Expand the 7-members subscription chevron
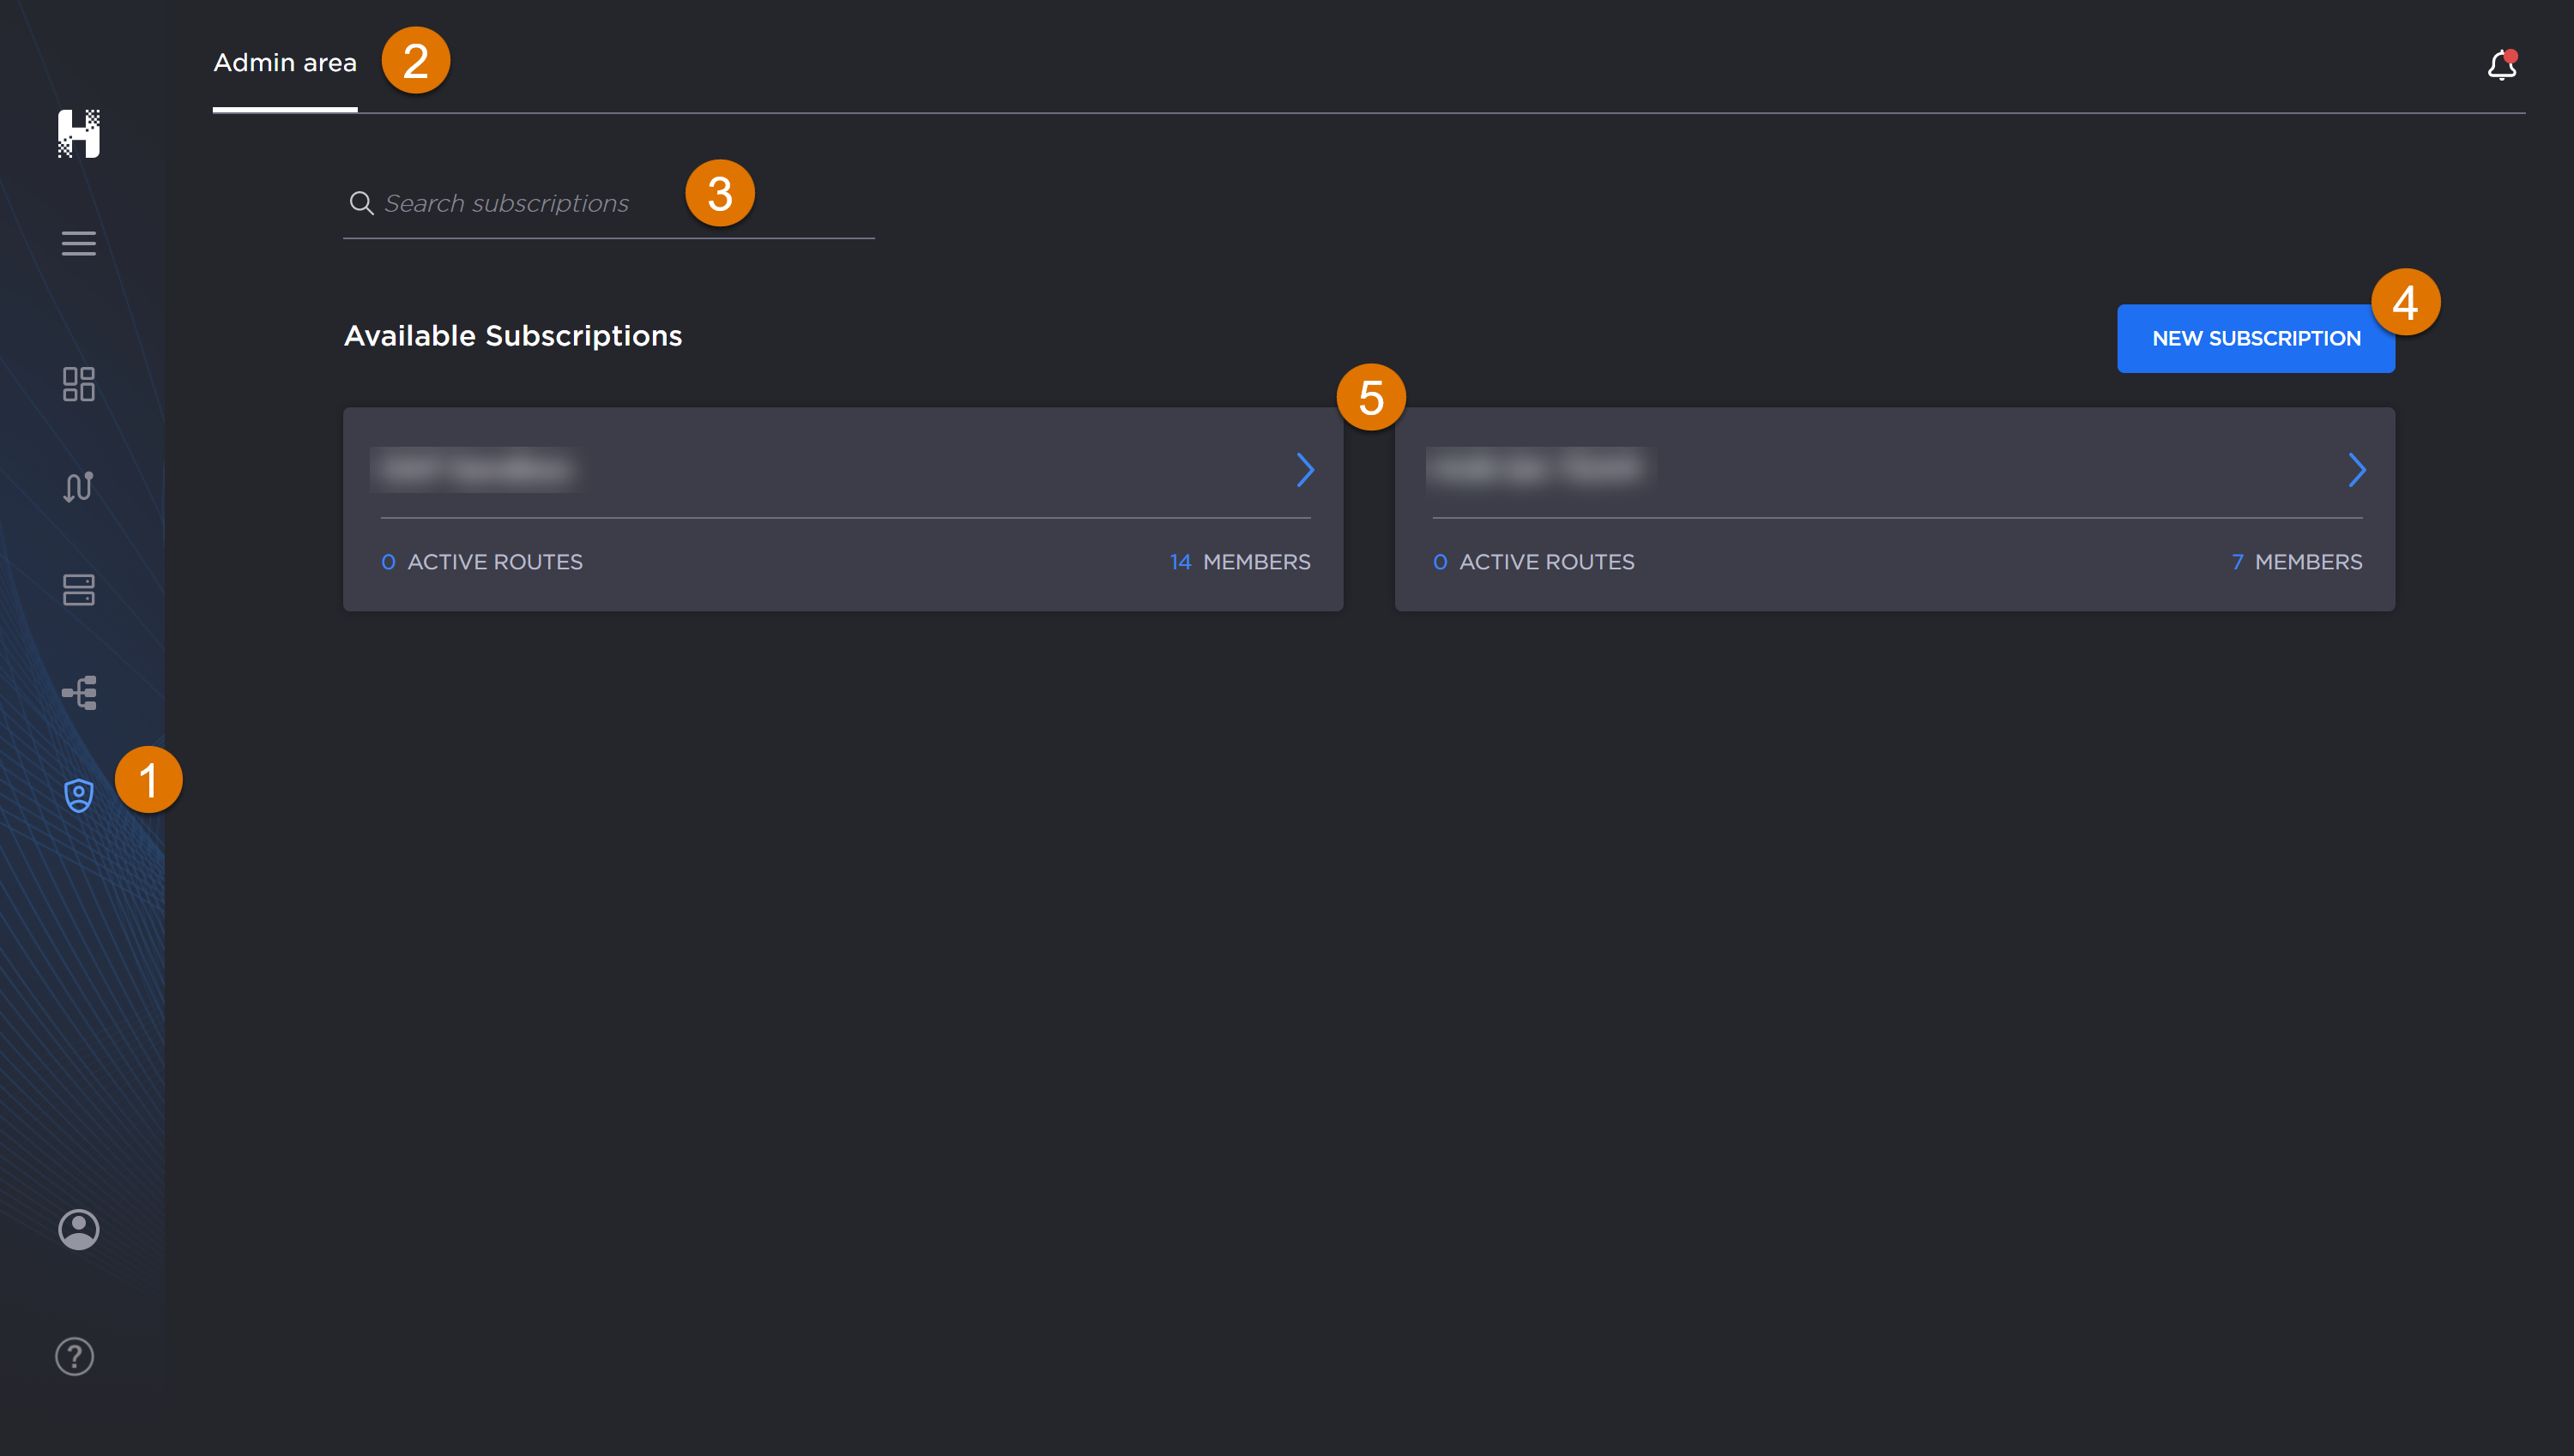Screen dimensions: 2574x1456 tap(2357, 470)
